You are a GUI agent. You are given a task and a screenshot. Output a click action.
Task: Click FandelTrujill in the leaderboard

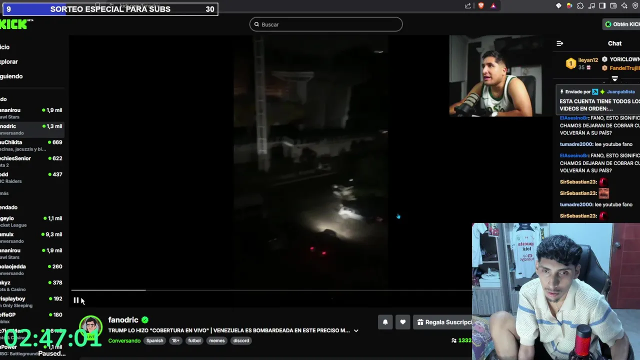(x=624, y=68)
